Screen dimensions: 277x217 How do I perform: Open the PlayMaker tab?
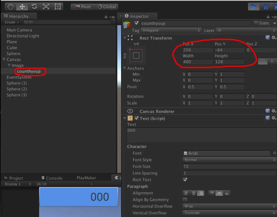86,178
